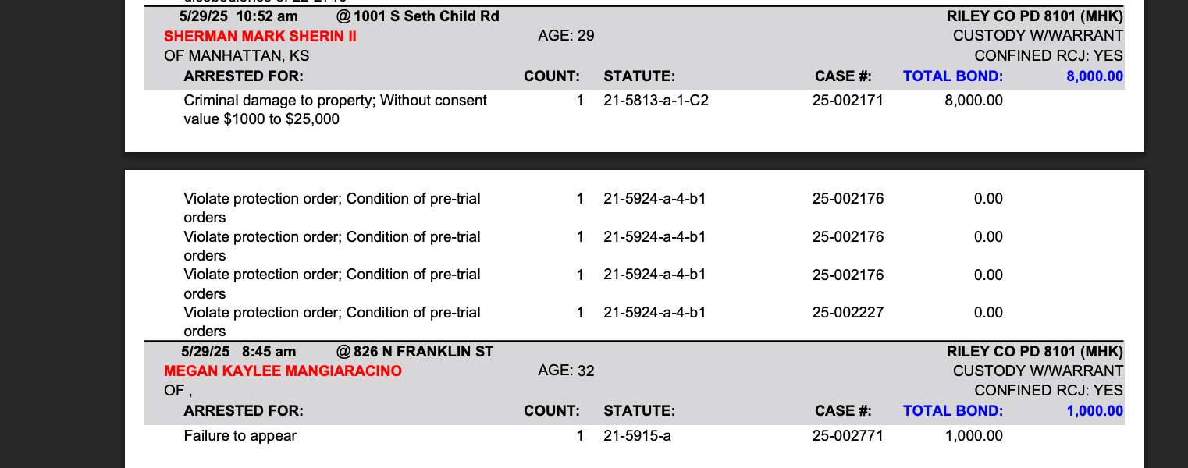Click the 5/29/25 8:45 am arrest timestamp
Image resolution: width=1188 pixels, height=468 pixels.
click(238, 352)
